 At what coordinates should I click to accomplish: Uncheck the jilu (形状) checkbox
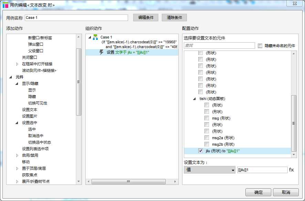tap(201, 151)
